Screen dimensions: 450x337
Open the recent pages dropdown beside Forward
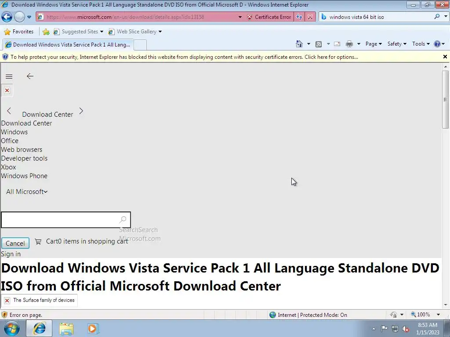[29, 17]
